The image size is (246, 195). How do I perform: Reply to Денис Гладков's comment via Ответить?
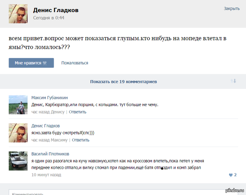(80, 140)
